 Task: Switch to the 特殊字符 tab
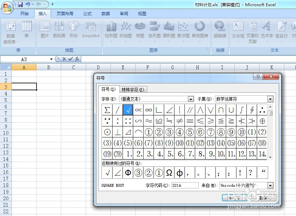click(133, 89)
